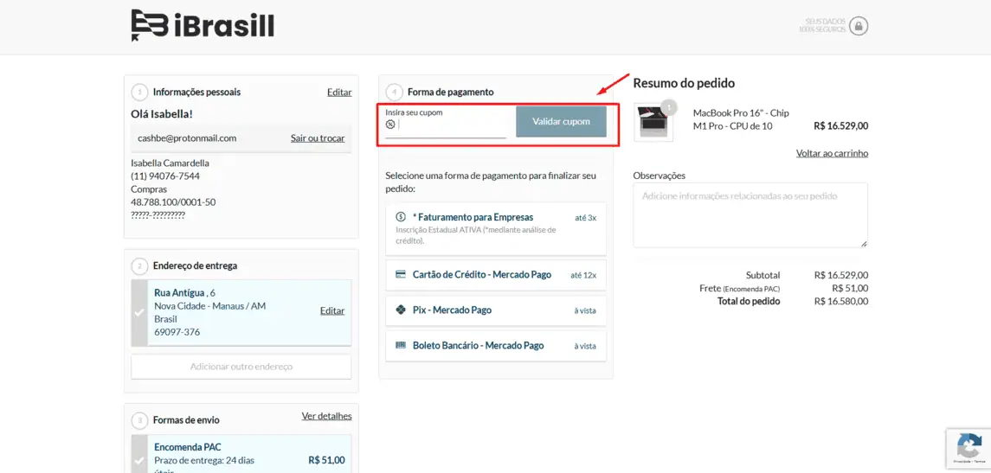The image size is (991, 473).
Task: Click the Resumo do pedido heading
Action: point(684,83)
